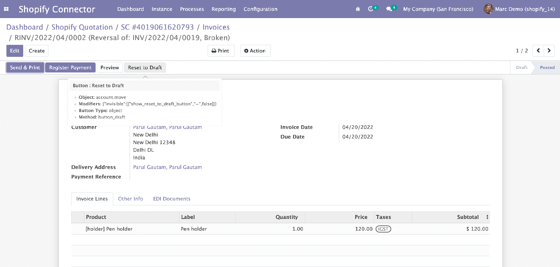Open Invoices breadcrumb link
Image resolution: width=560 pixels, height=267 pixels.
click(x=216, y=27)
